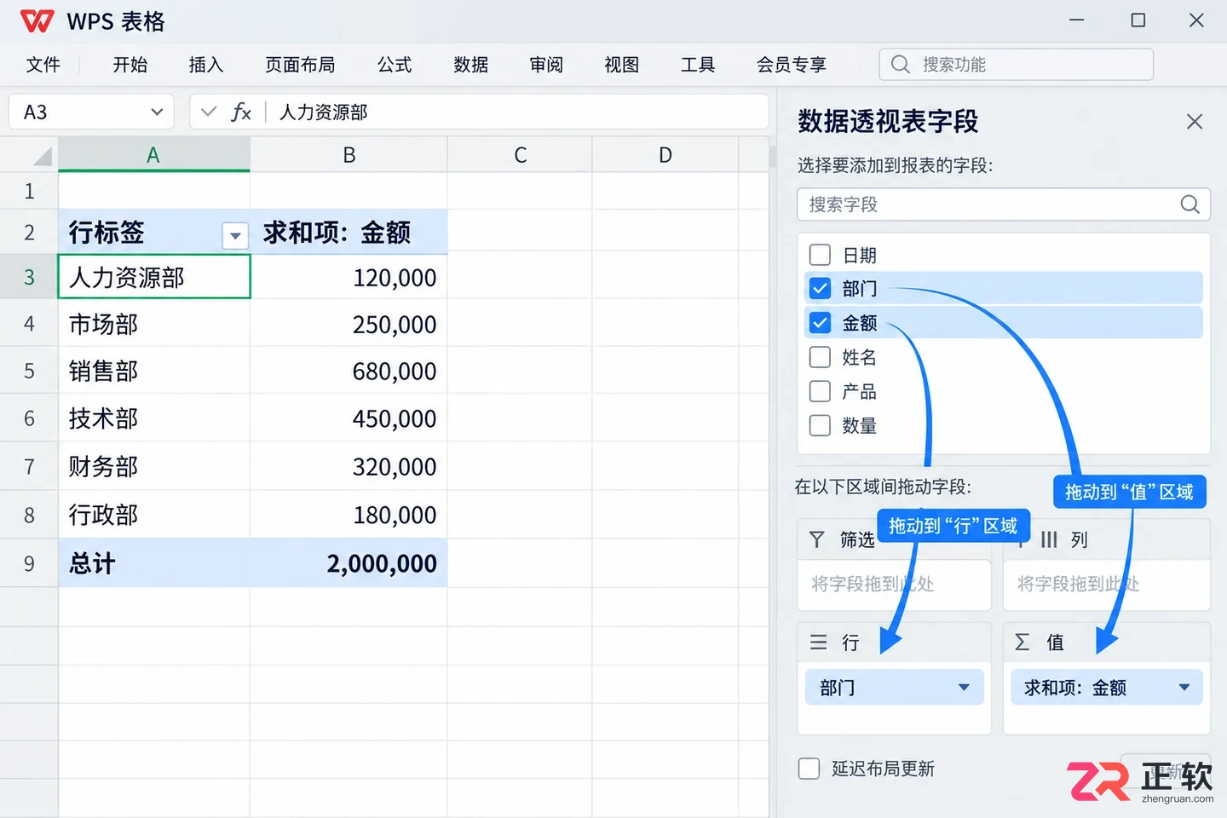Select column B header

click(x=349, y=155)
